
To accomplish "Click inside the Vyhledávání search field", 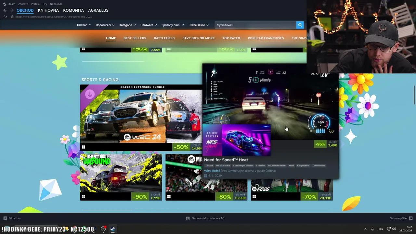I will pyautogui.click(x=255, y=25).
